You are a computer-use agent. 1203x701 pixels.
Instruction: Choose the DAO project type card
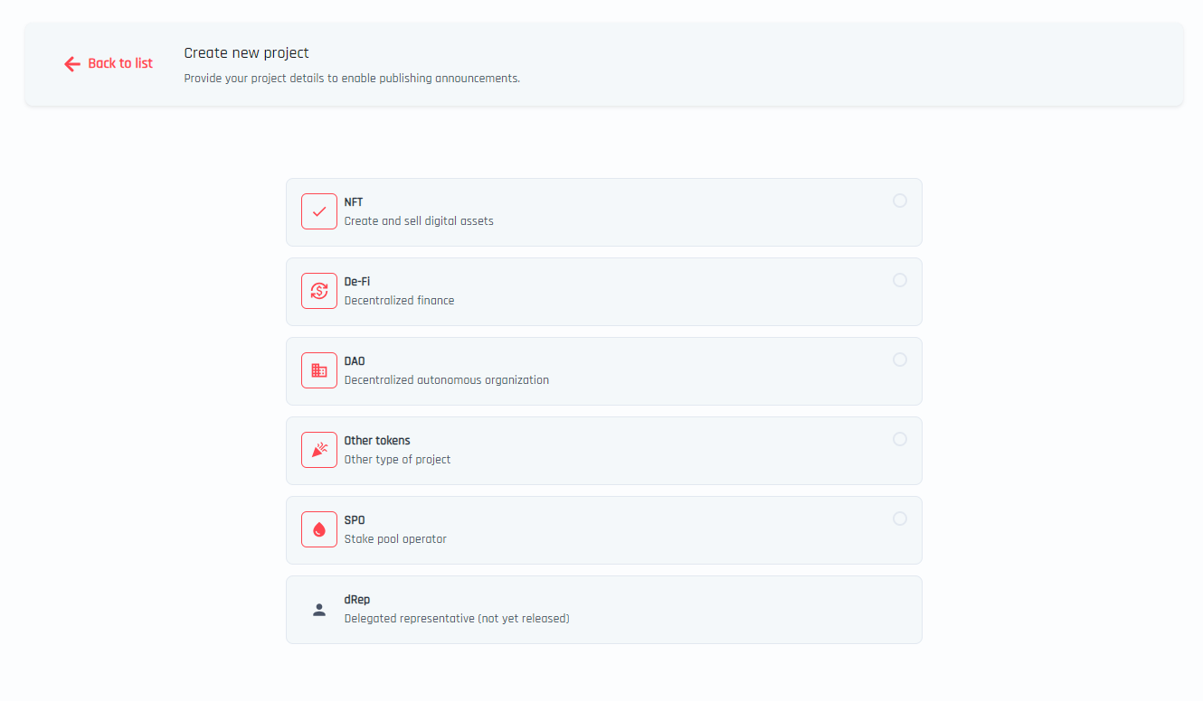click(603, 370)
